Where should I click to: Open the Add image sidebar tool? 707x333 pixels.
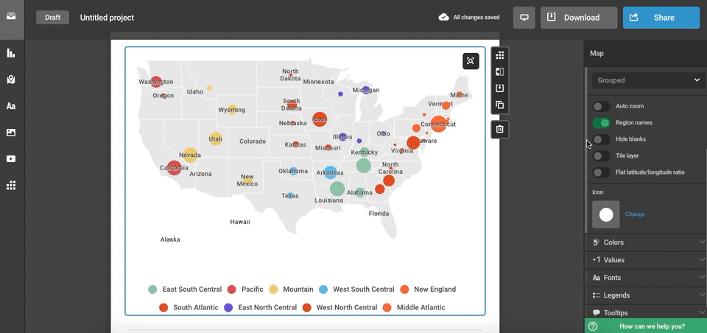coord(11,133)
